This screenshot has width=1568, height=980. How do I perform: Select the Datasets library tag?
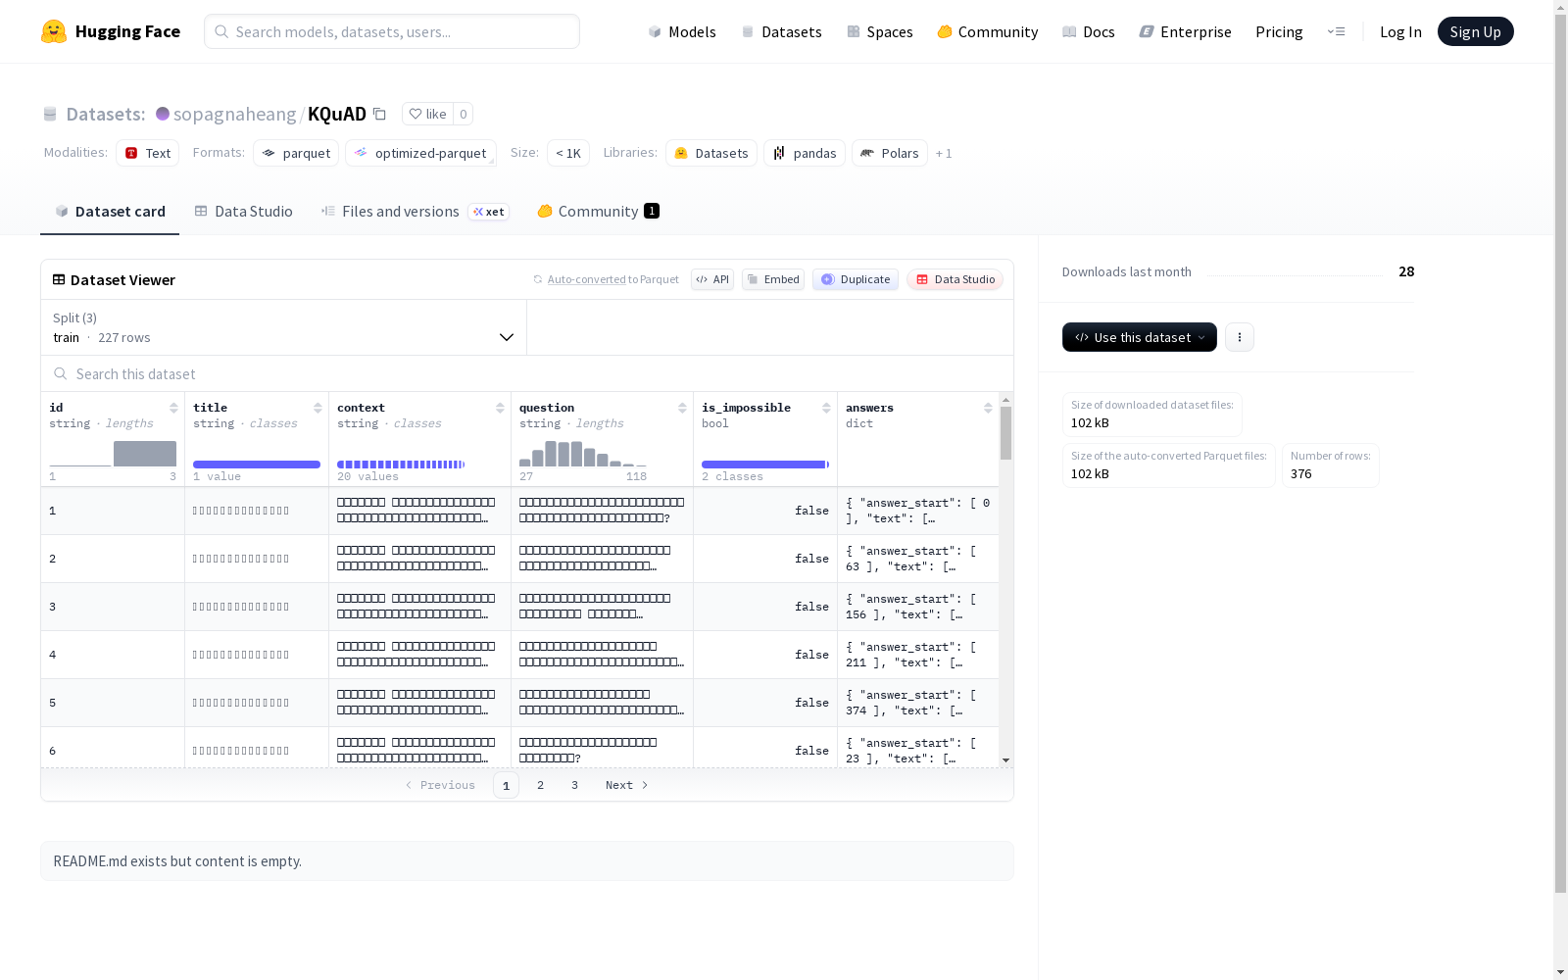711,153
